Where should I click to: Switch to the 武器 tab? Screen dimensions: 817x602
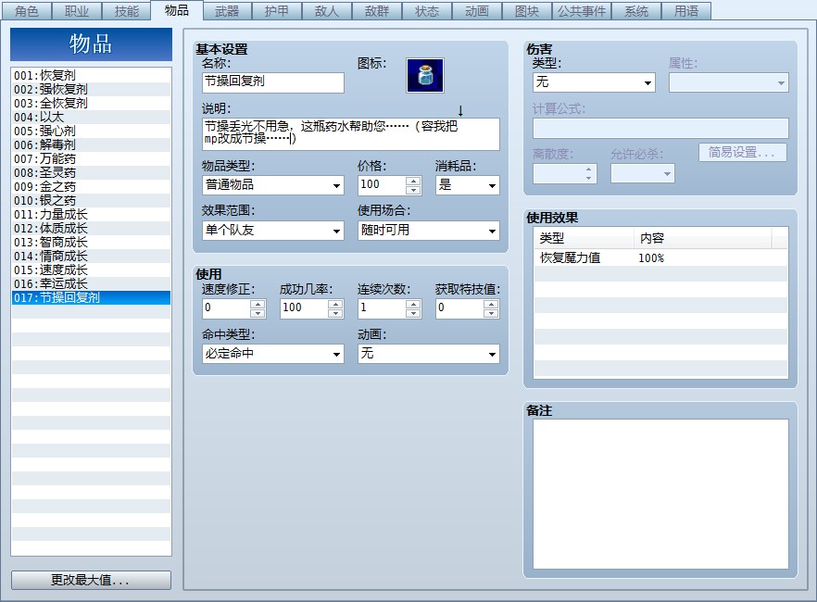point(227,11)
